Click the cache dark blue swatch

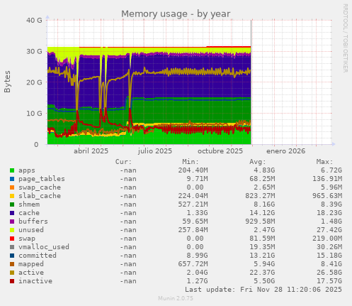coord(12,213)
